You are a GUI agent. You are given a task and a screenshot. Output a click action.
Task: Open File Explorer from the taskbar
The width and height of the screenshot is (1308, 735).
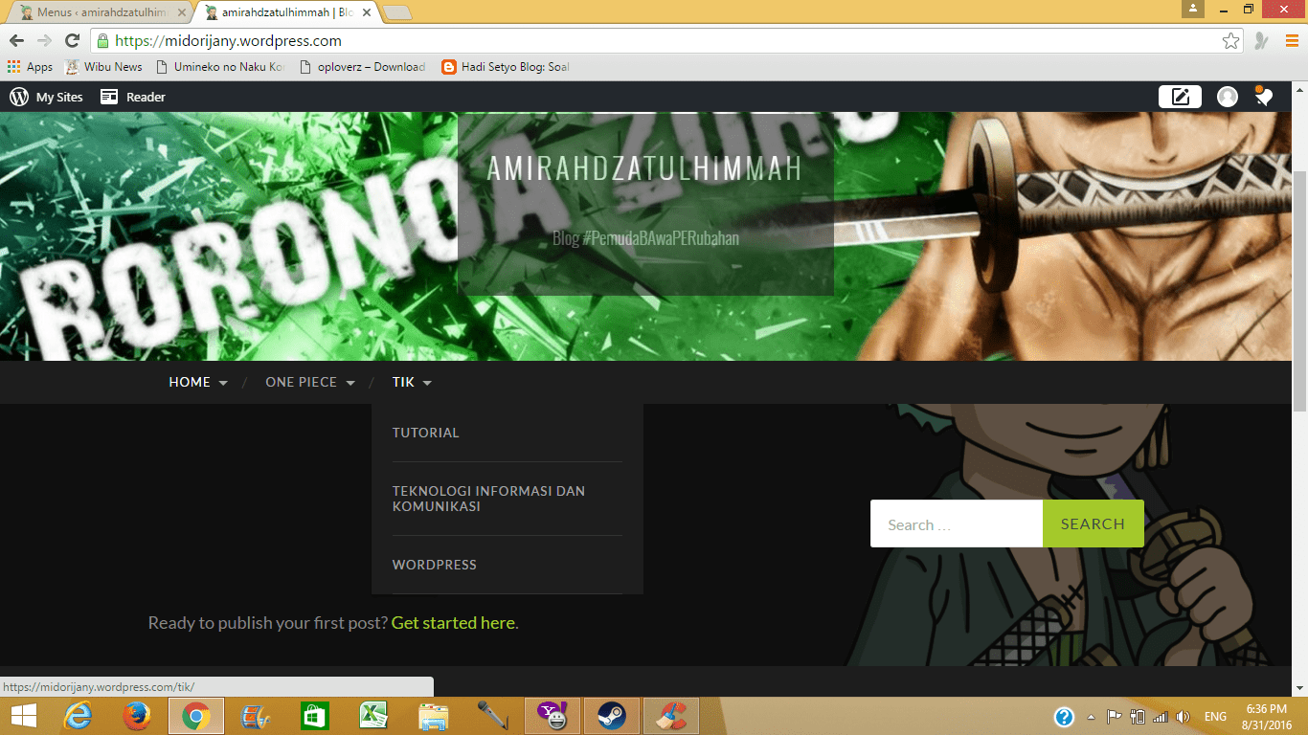[x=434, y=716]
